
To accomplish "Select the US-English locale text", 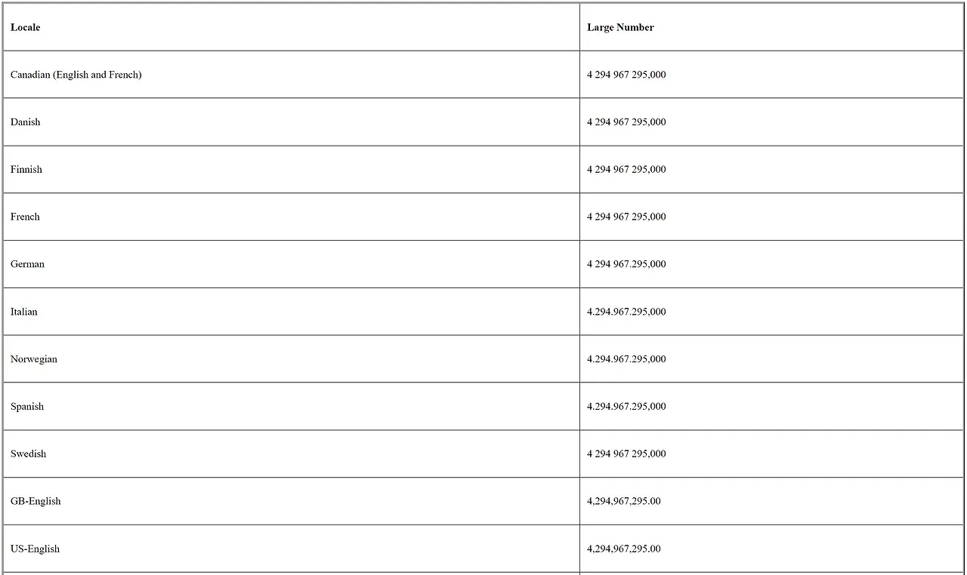I will tap(35, 549).
